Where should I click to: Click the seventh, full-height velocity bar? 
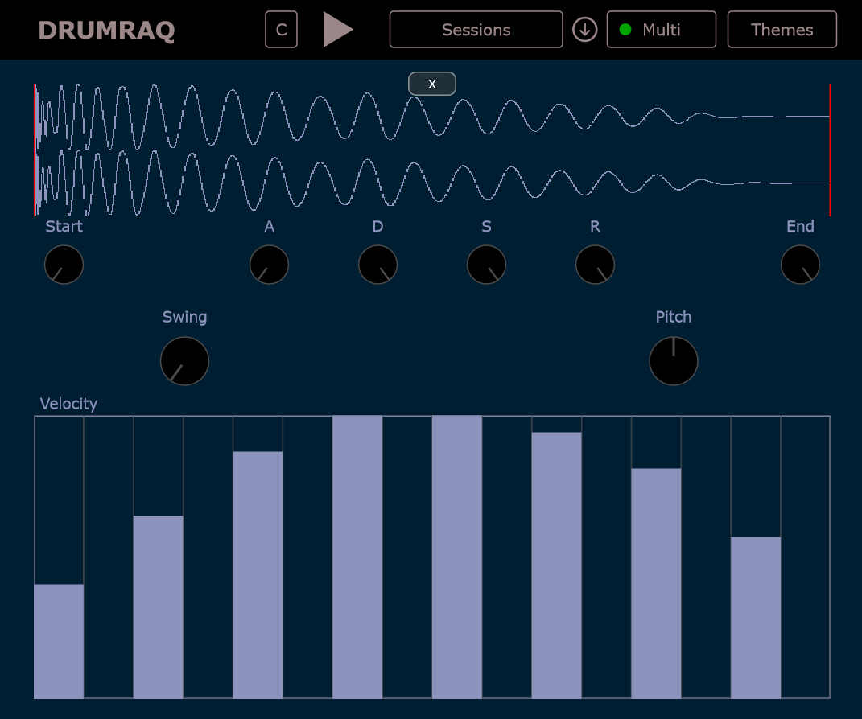[x=357, y=557]
